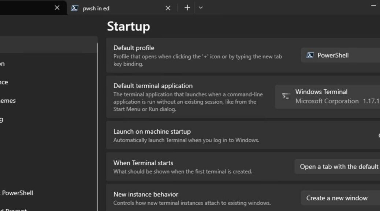Open a new tab with plus icon

[x=187, y=8]
